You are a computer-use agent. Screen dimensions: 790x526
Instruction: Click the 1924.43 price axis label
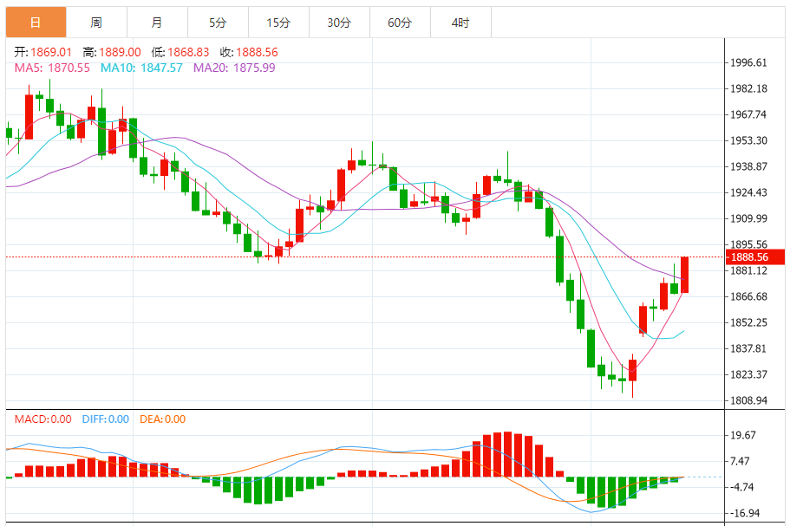tap(748, 192)
